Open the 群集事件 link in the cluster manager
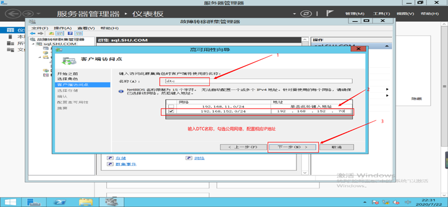The height and width of the screenshot is (207, 448). pyautogui.click(x=126, y=164)
